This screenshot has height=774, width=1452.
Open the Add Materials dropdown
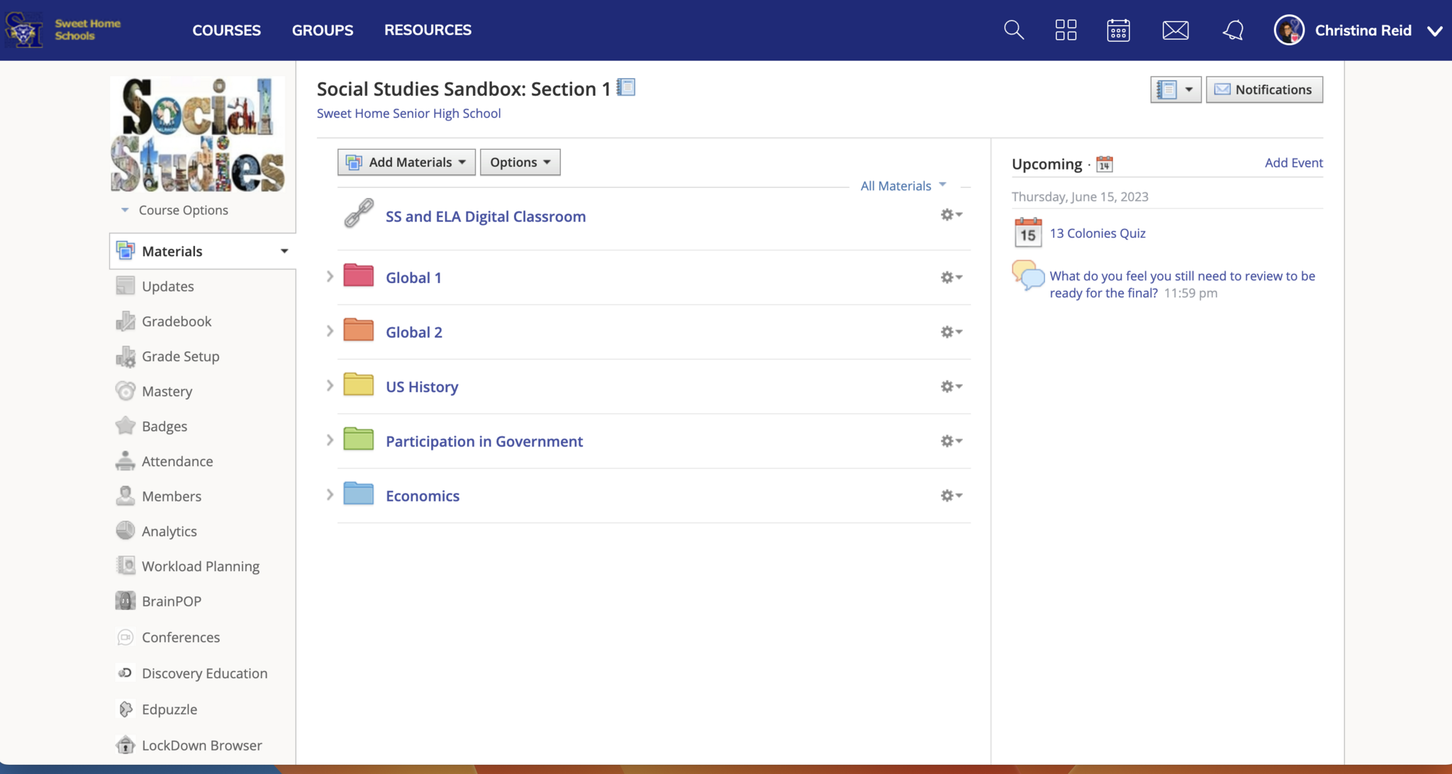(x=406, y=162)
